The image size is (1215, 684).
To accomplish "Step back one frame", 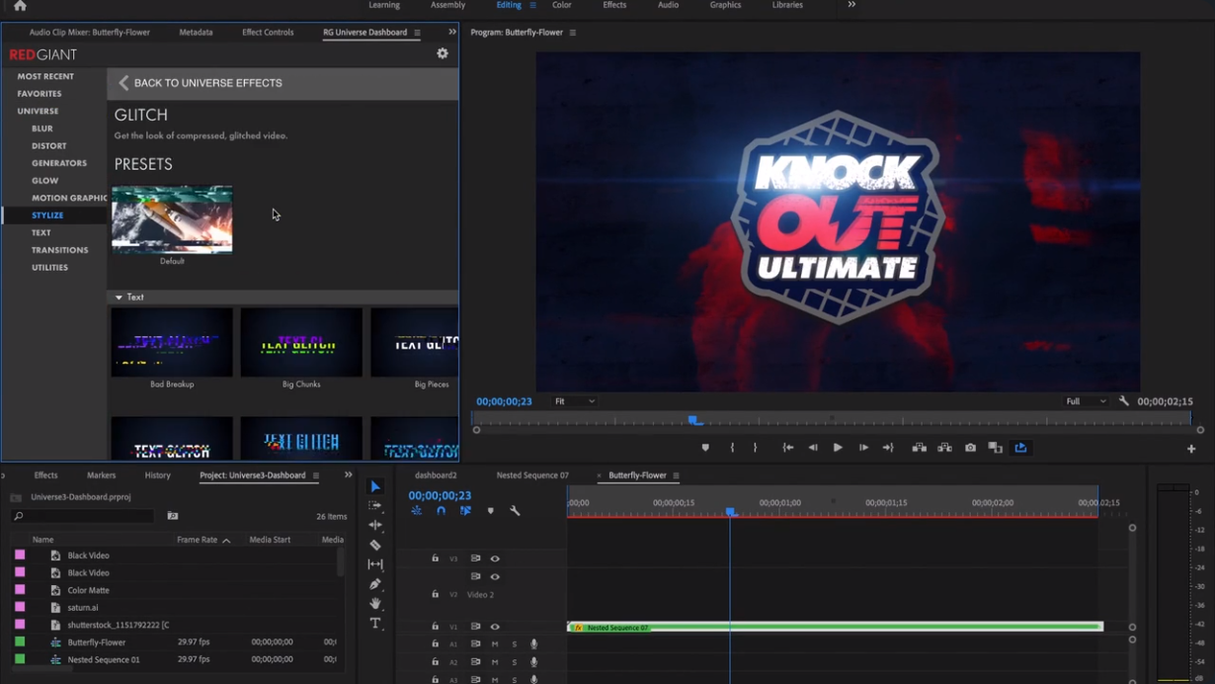I will click(813, 448).
